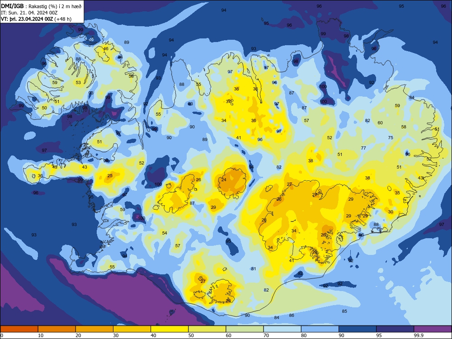The image size is (452, 339).
Task: Click the purple 99.9+ legend swatch
Action: coord(433,329)
